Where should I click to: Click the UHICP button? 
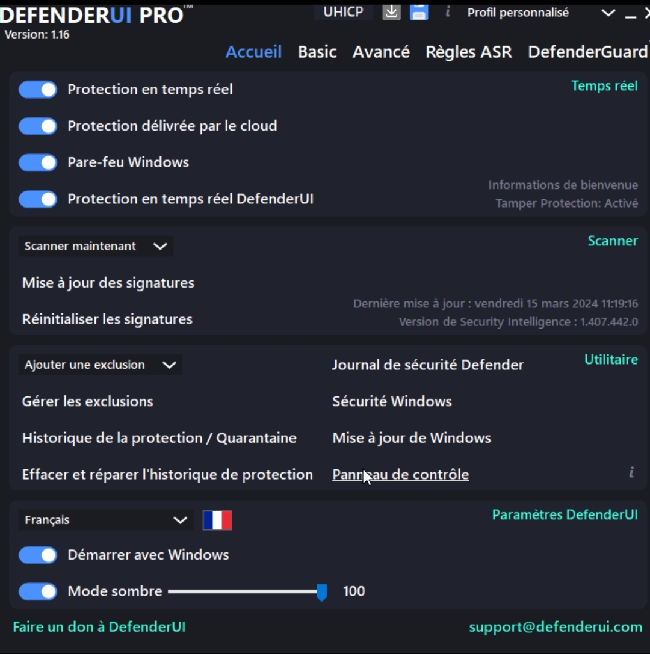344,11
